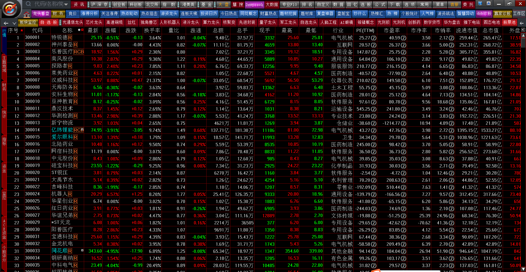Open the code/name search dropdown arrow

coord(66,4)
